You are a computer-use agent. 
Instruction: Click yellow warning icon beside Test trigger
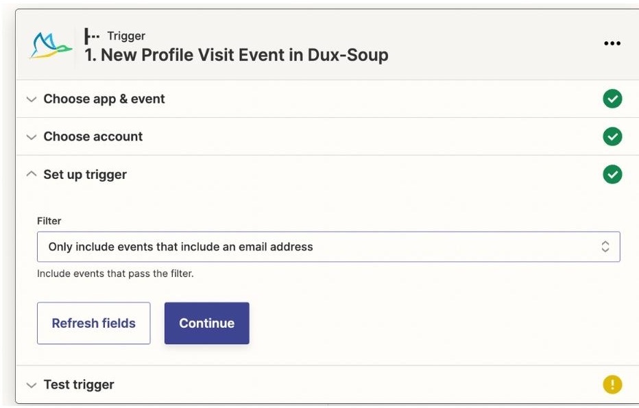pos(612,385)
